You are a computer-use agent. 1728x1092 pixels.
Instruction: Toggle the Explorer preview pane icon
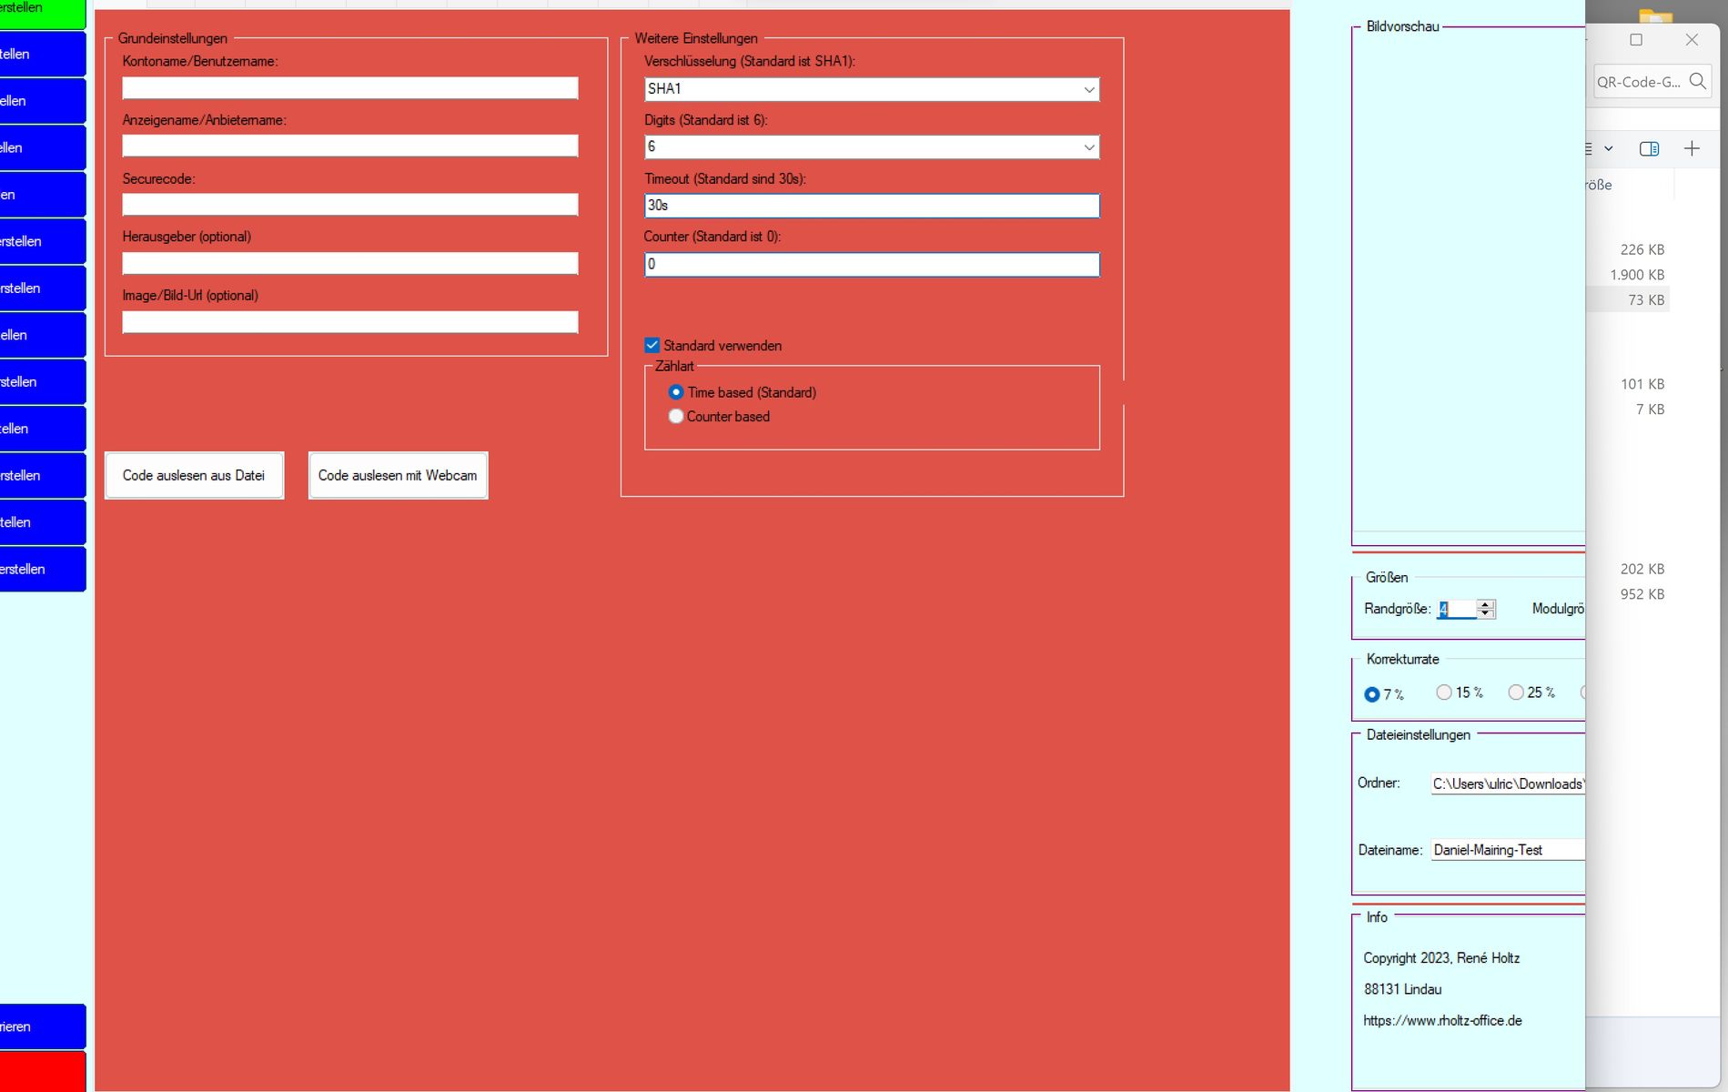1649,148
